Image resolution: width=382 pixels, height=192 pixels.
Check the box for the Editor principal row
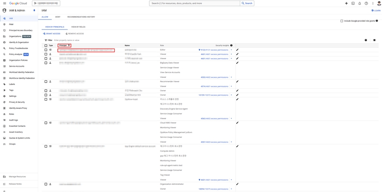tap(46, 50)
